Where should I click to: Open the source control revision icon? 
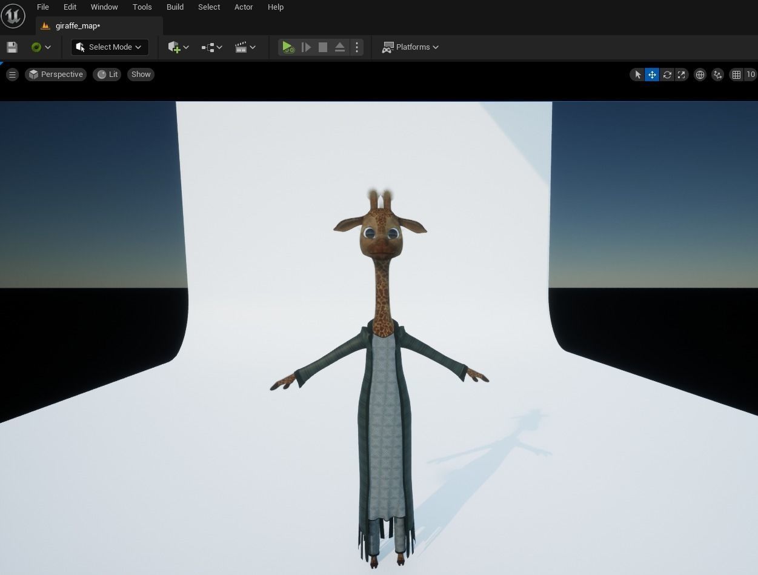point(36,47)
